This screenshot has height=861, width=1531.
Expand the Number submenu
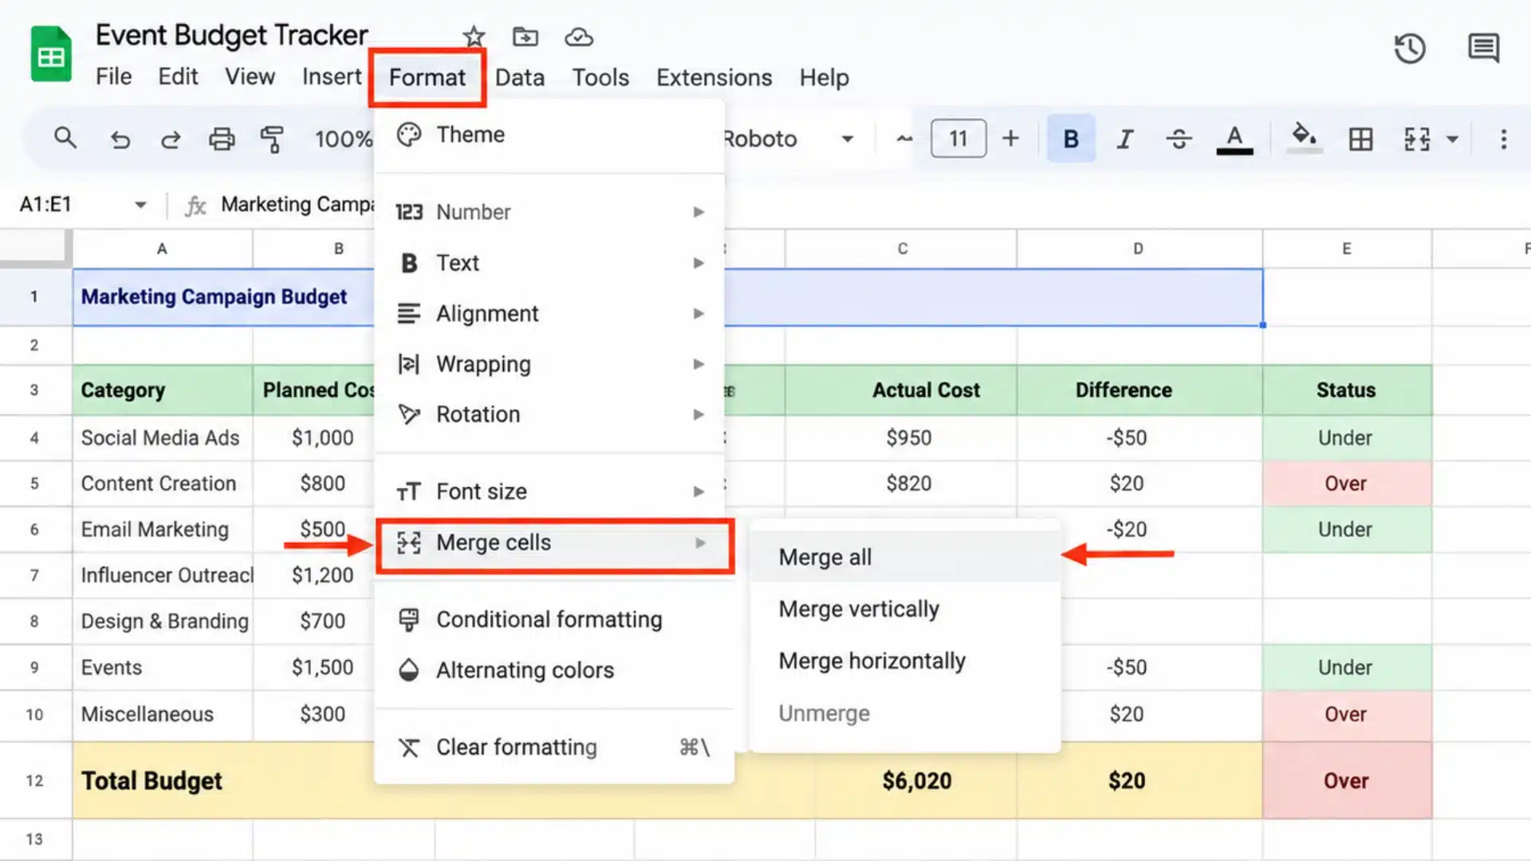point(549,212)
